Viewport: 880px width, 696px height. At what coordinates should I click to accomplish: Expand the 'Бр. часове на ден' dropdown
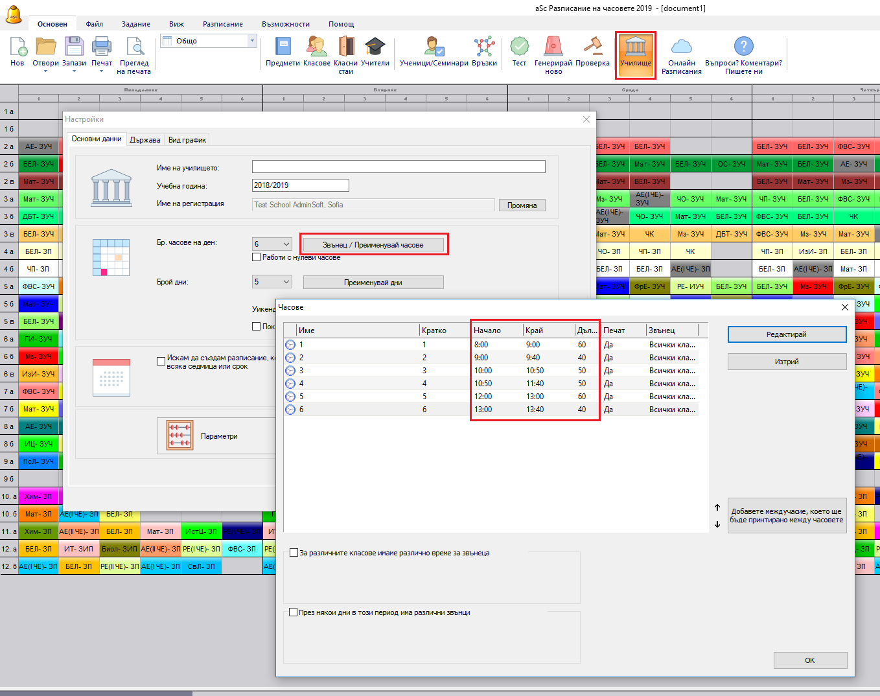[286, 244]
